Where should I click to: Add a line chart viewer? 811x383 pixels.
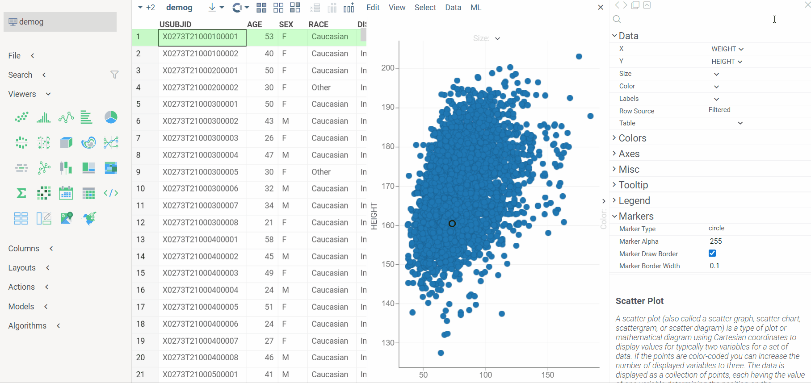66,117
